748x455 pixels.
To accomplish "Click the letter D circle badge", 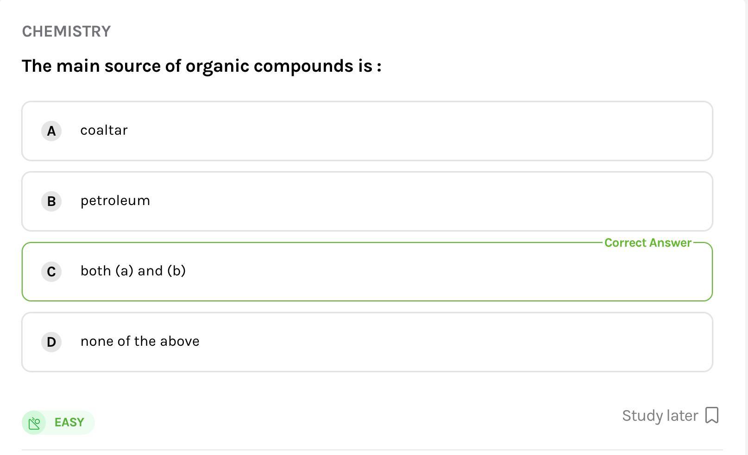I will [x=51, y=342].
